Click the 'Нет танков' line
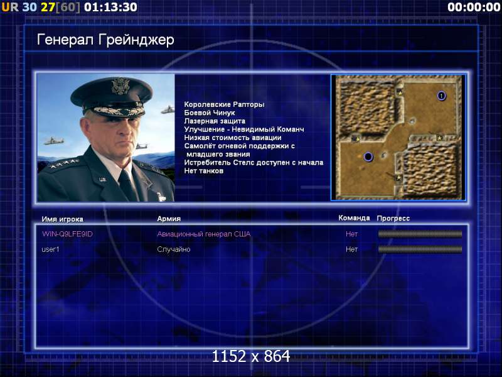 tap(203, 171)
